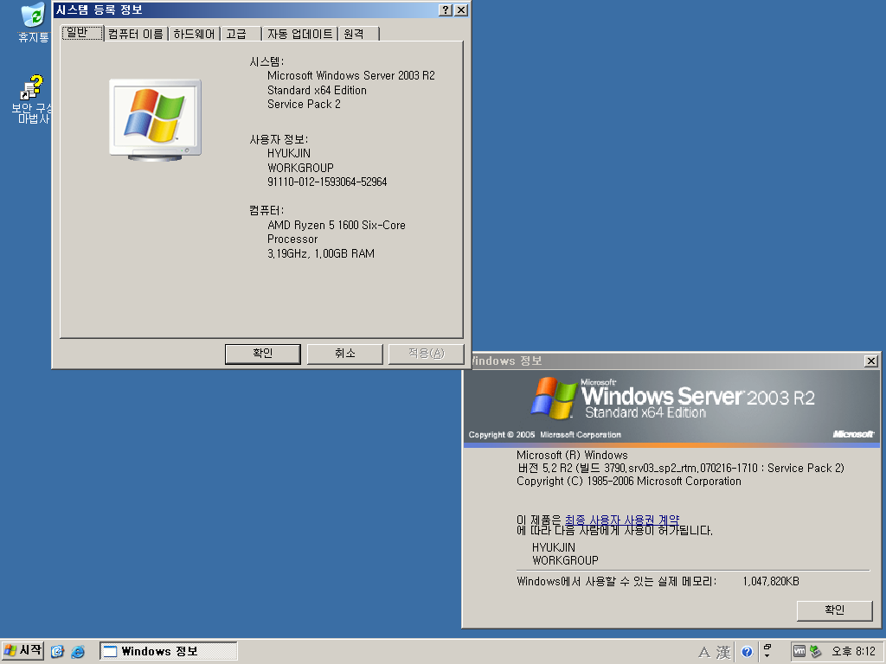The width and height of the screenshot is (886, 664).
Task: Open the Recycle Bin desktop icon
Action: tap(33, 22)
